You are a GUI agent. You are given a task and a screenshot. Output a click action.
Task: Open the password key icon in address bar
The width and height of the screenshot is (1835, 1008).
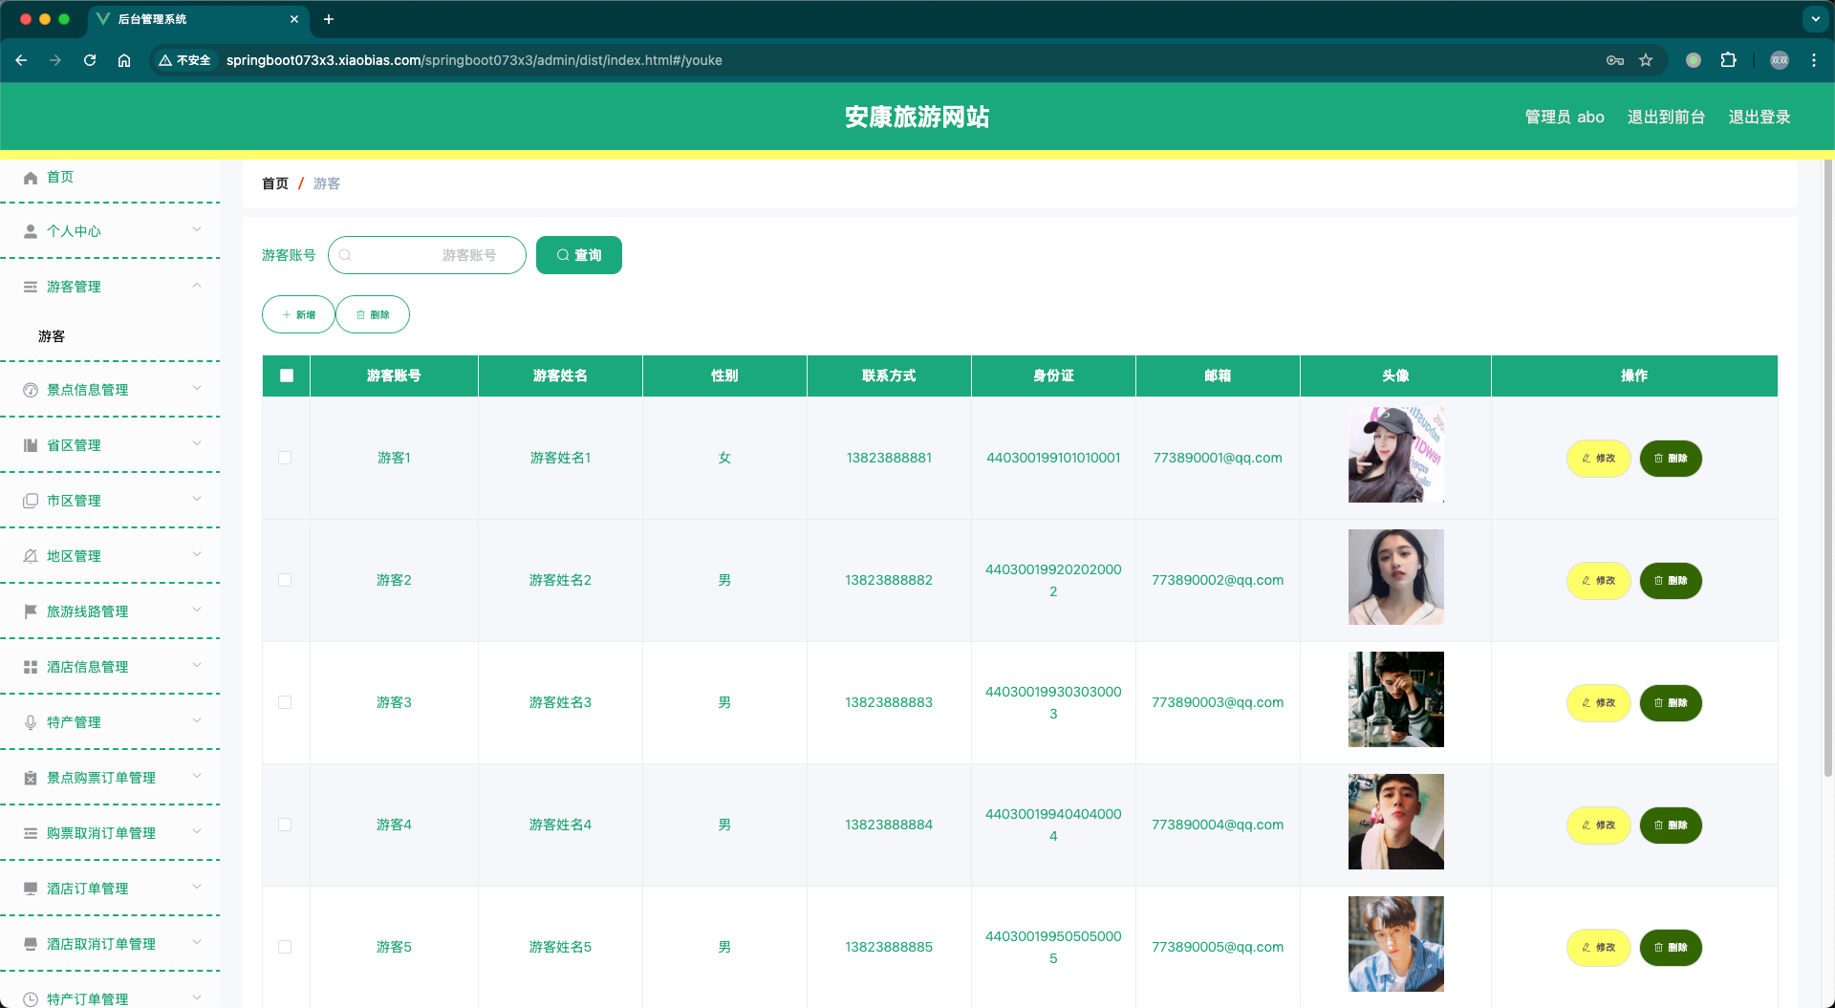[x=1615, y=60]
